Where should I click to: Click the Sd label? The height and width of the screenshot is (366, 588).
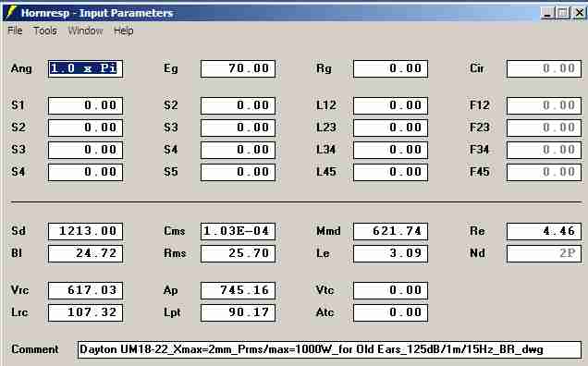point(18,231)
